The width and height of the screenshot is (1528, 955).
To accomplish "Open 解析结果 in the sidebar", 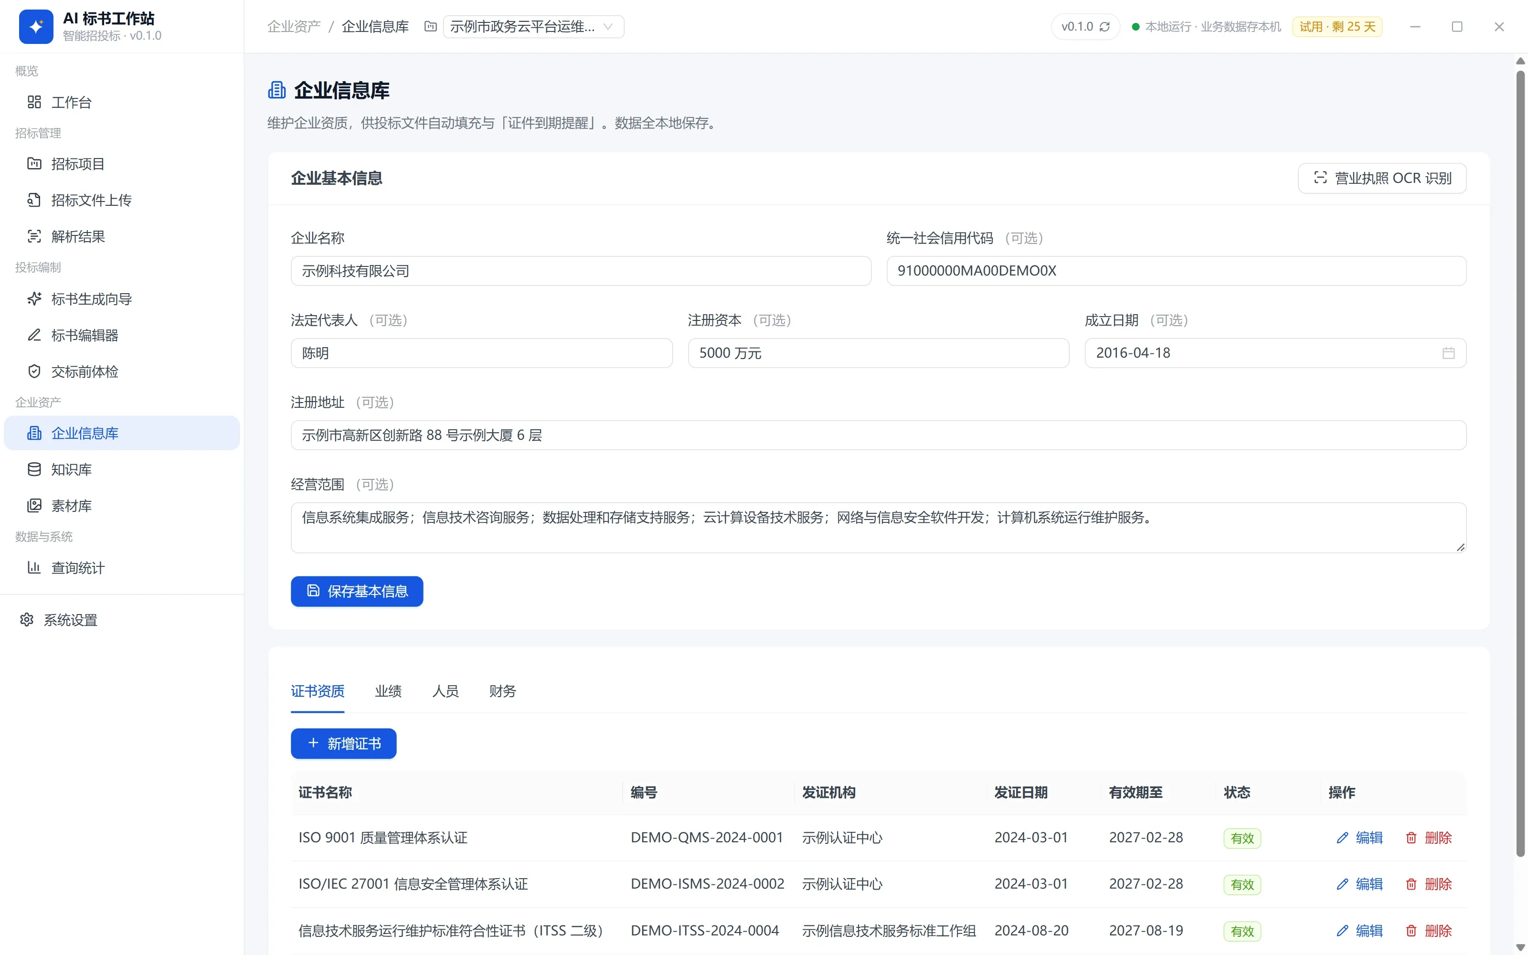I will tap(122, 237).
